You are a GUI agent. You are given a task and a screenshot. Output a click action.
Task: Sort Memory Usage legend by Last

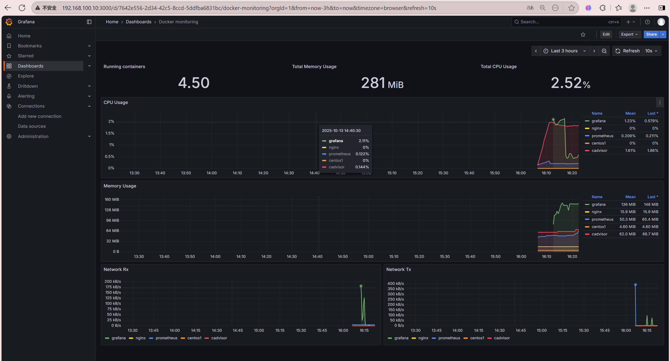(652, 197)
